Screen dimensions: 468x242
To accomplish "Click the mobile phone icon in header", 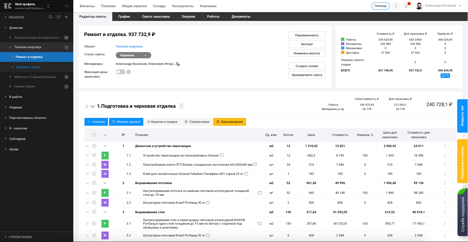I will pos(396,6).
